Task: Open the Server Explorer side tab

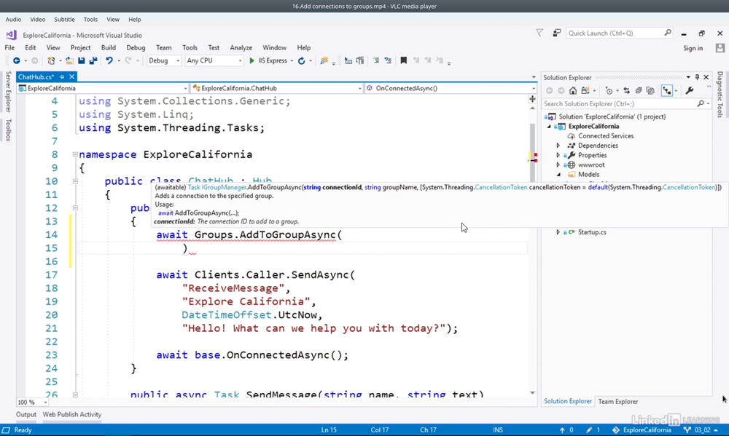Action: click(x=8, y=92)
